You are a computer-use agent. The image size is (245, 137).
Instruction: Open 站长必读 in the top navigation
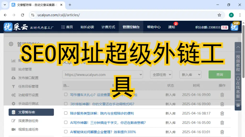pyautogui.click(x=87, y=27)
